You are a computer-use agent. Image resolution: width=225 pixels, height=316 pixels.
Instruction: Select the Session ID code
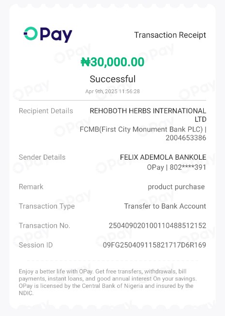pos(154,245)
